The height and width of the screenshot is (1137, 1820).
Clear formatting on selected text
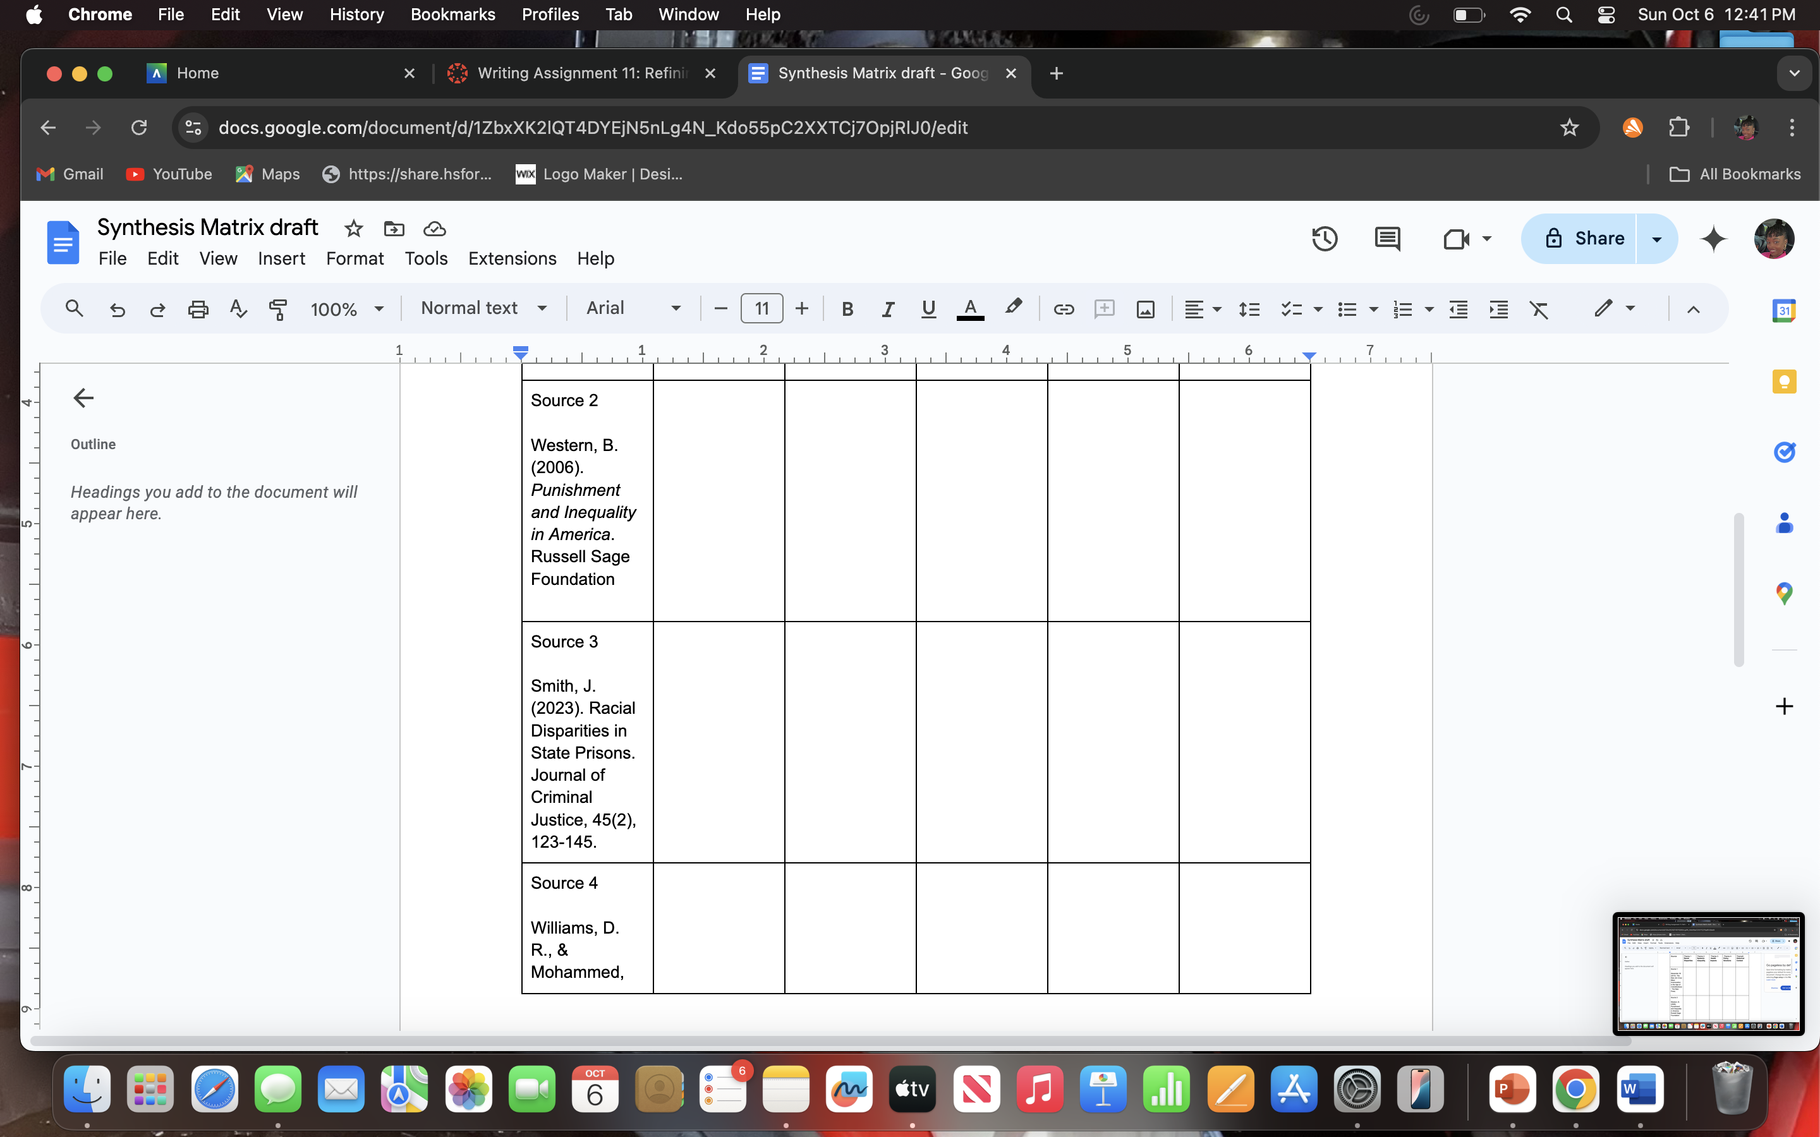(1539, 308)
